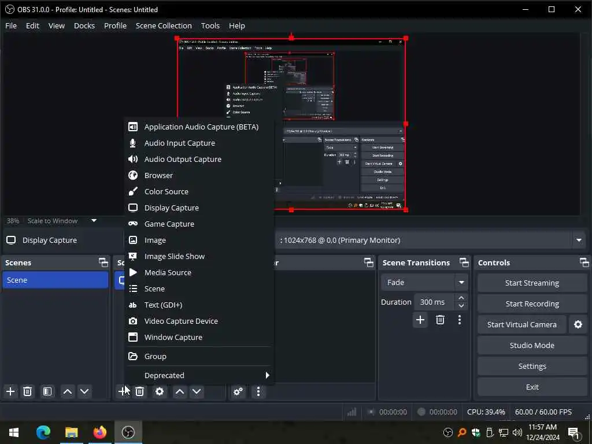Open the File menu

11,25
